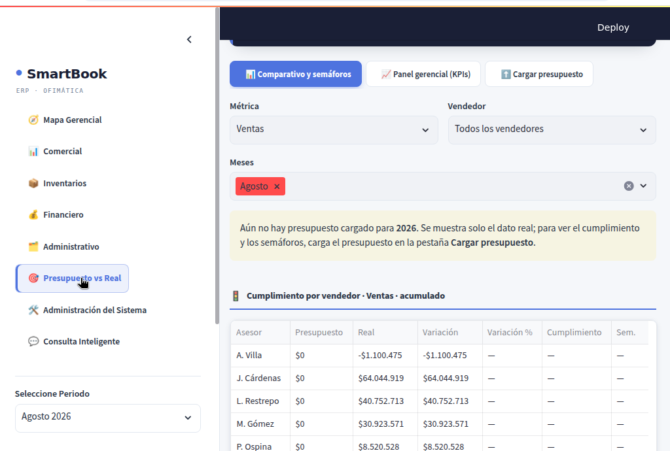Click the bar chart icon beside Comercial
Screen dimensions: 670x451
pos(33,152)
